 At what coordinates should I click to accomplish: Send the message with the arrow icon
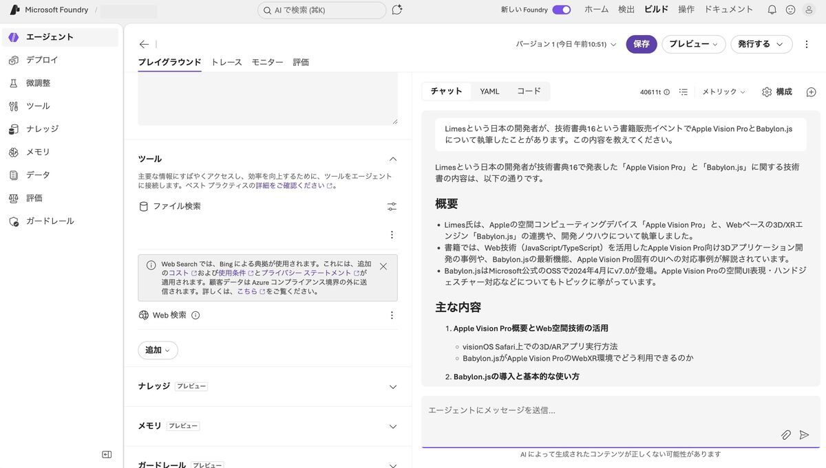(x=804, y=435)
